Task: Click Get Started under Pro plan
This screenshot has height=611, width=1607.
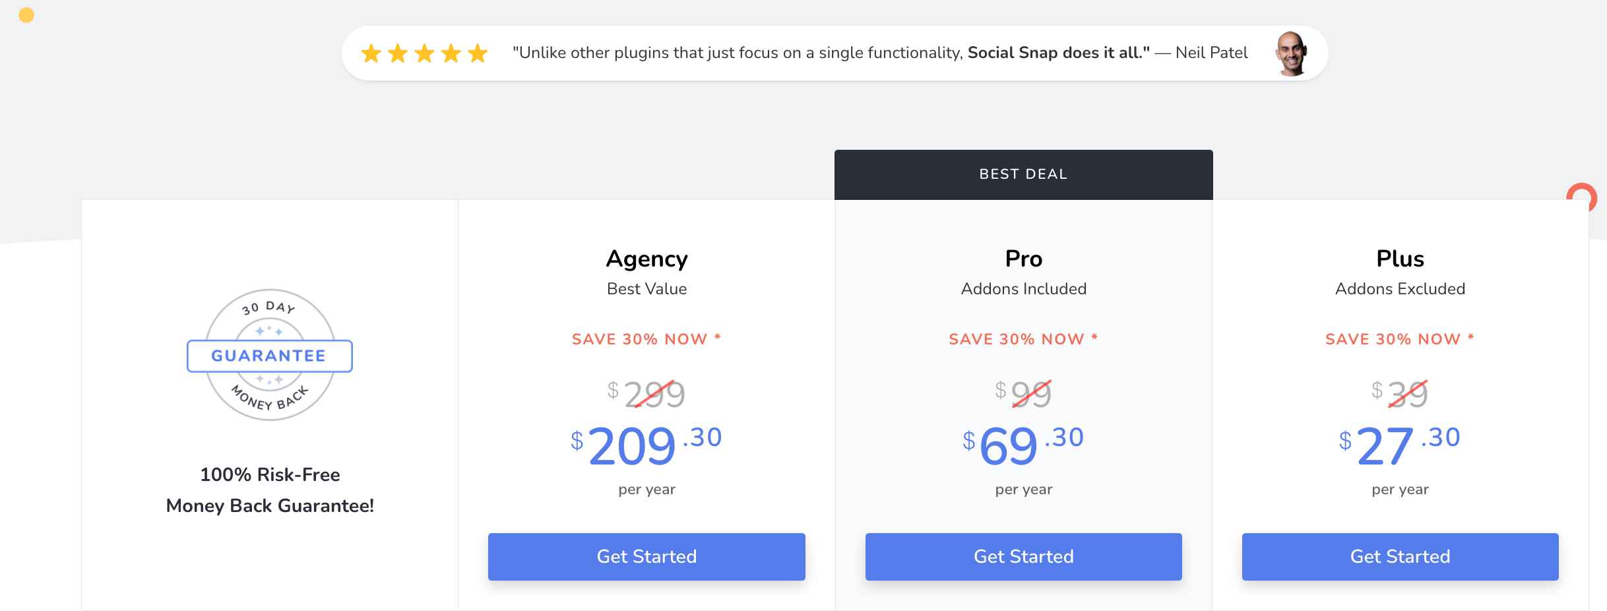Action: coord(1023,556)
